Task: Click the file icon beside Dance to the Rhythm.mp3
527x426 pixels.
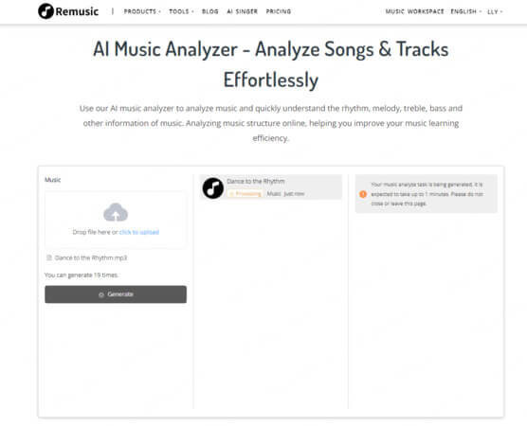Action: (x=49, y=257)
